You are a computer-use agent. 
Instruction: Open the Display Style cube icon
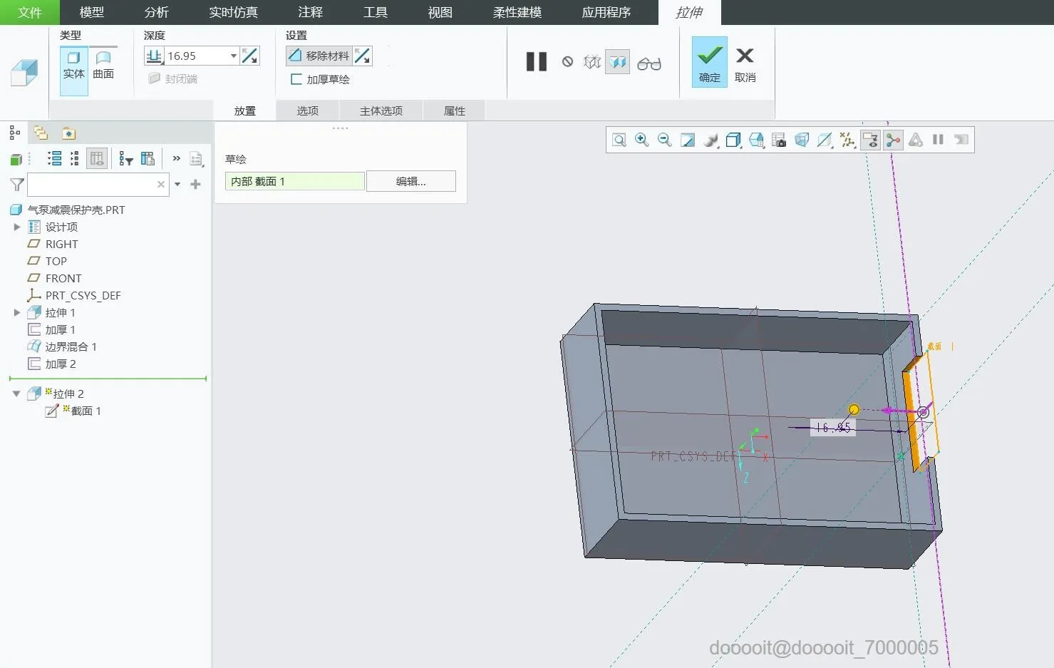click(733, 140)
